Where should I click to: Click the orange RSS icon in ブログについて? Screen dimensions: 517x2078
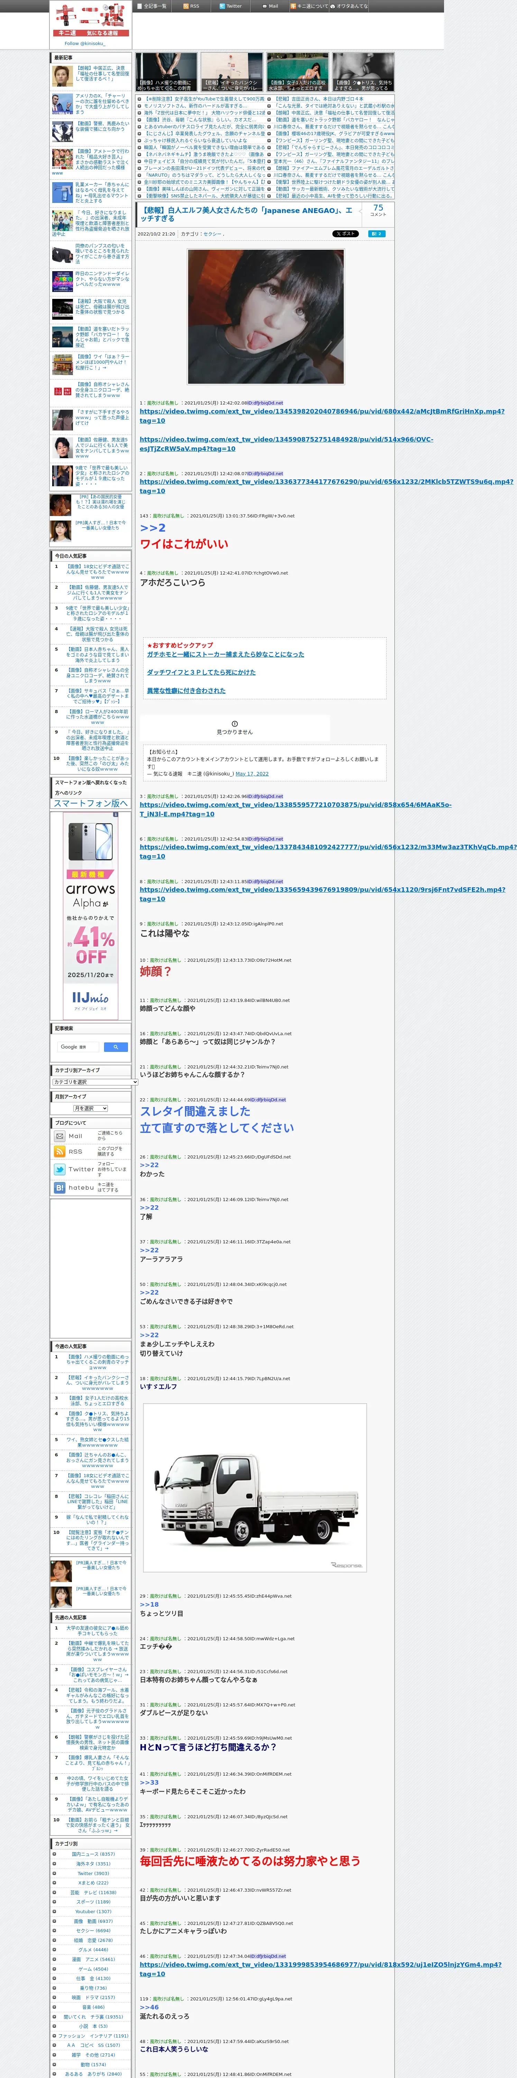tap(59, 1152)
